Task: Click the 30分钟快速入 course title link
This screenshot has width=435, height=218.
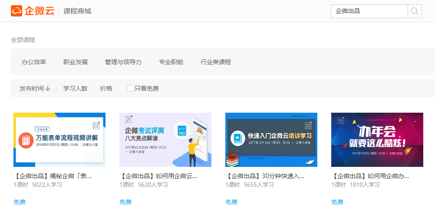Action: tap(265, 176)
